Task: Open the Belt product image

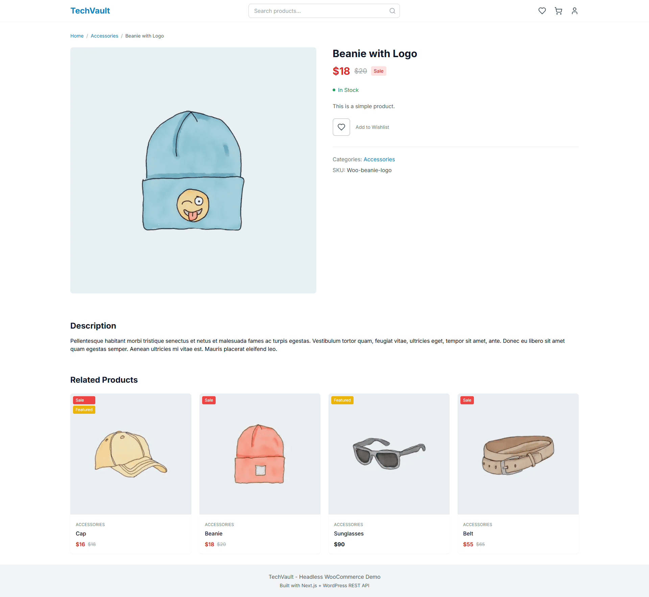Action: [518, 454]
